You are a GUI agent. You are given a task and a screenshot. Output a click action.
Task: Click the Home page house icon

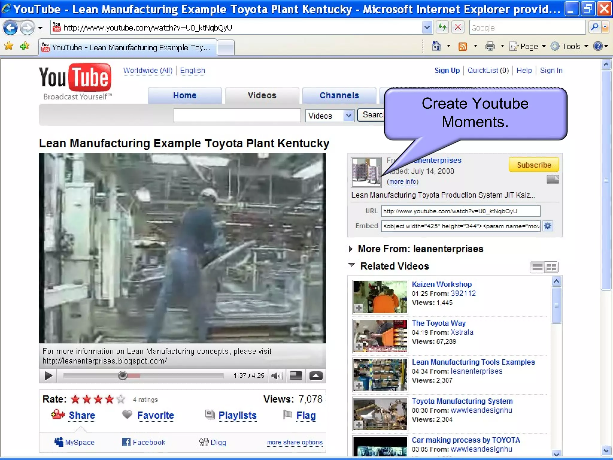coord(436,46)
